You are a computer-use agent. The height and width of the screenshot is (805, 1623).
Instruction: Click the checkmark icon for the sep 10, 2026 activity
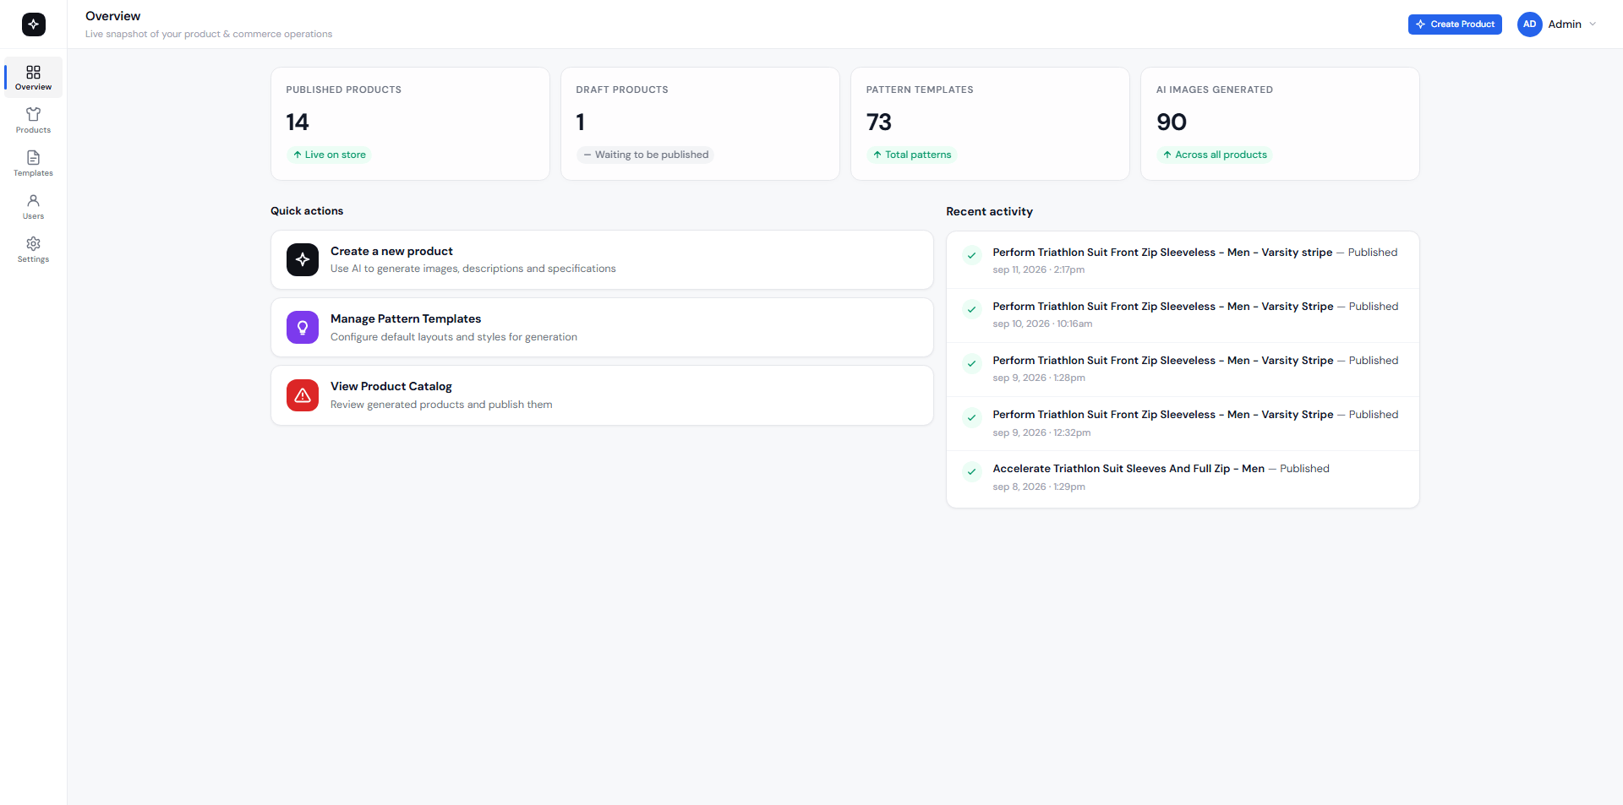(x=972, y=309)
